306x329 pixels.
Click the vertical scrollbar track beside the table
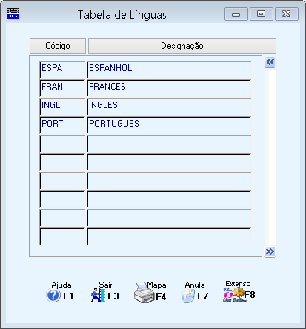click(270, 157)
